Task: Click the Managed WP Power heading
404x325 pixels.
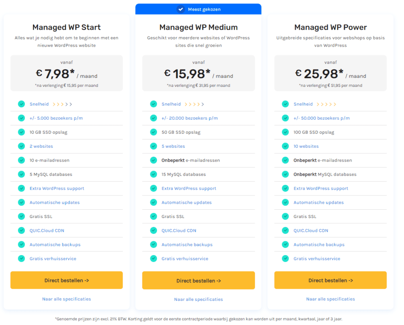Action: (x=330, y=27)
